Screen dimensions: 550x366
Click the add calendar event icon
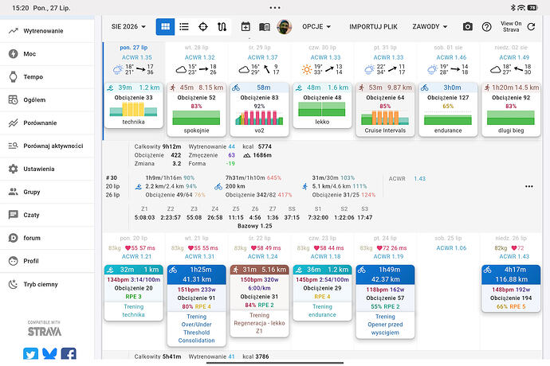pos(246,26)
